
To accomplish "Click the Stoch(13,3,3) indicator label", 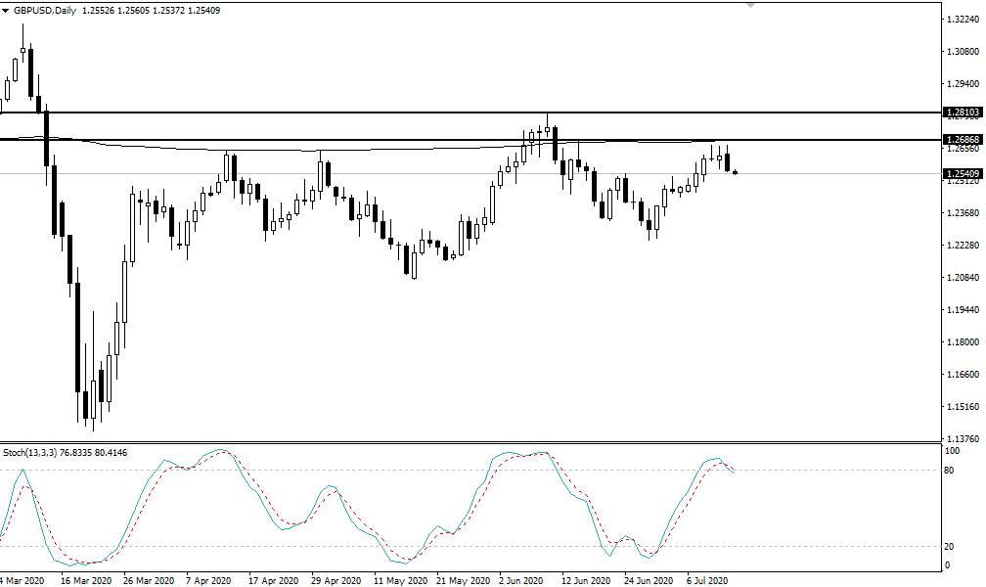I will click(30, 452).
